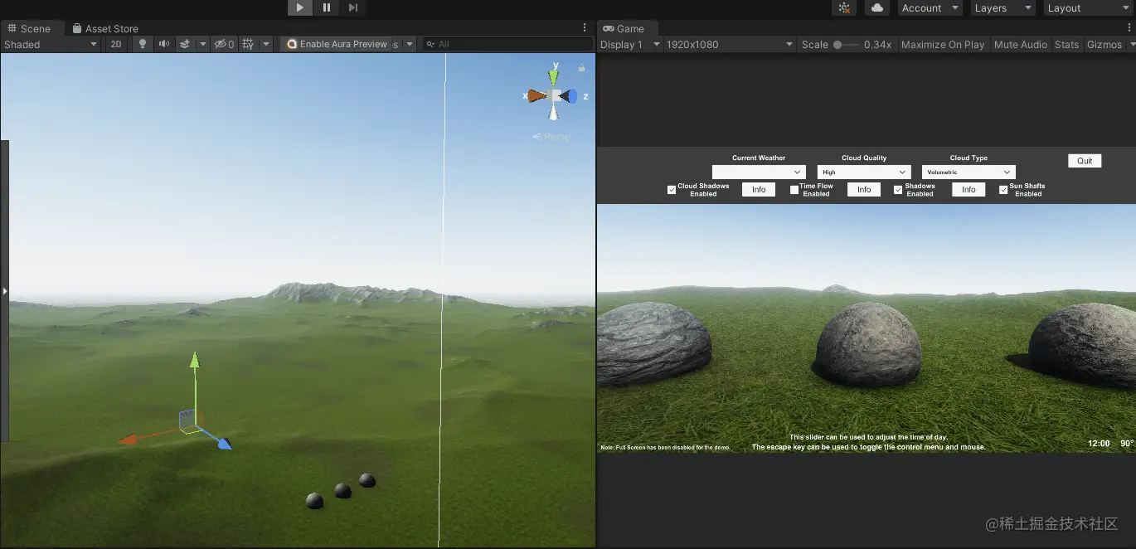Open the Scene view more-options menu
This screenshot has height=549, width=1136.
(585, 27)
